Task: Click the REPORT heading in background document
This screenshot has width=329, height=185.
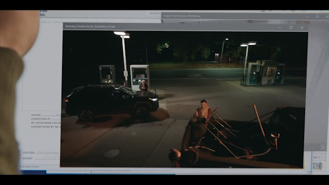Action: (x=155, y=14)
